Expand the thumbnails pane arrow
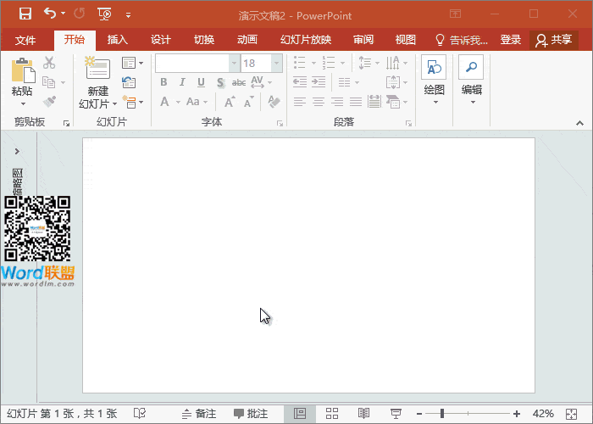This screenshot has width=593, height=424. (17, 152)
